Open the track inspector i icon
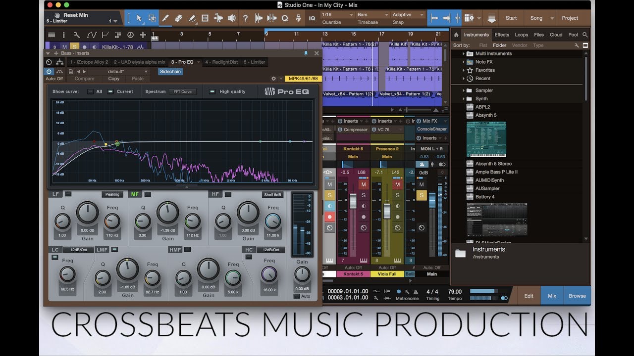This screenshot has width=634, height=356. pyautogui.click(x=63, y=35)
